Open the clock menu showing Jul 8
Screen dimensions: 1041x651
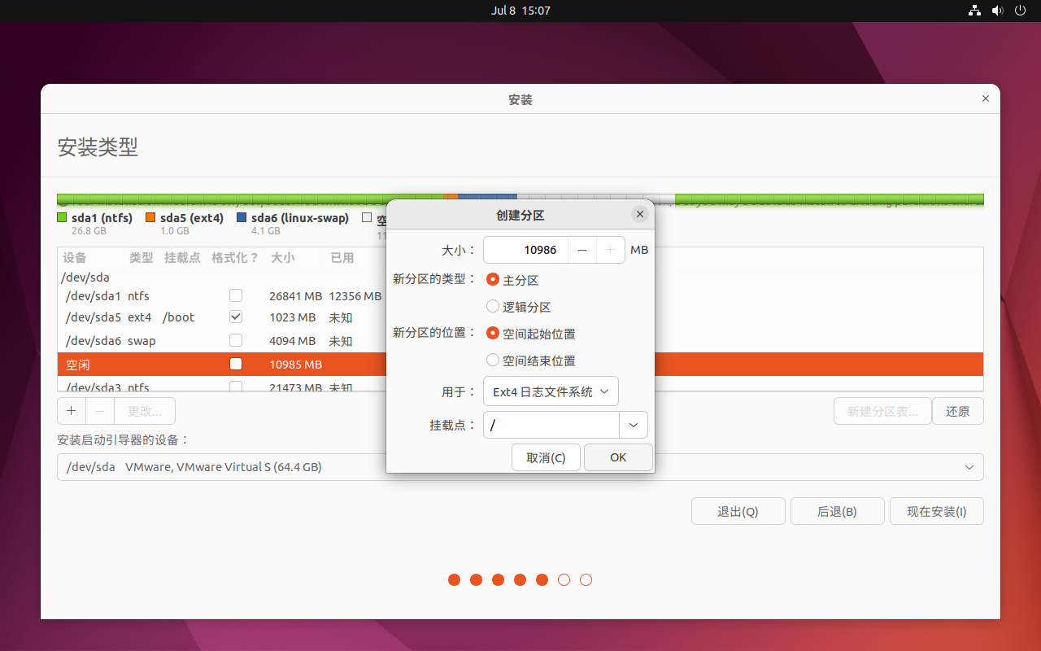click(520, 11)
